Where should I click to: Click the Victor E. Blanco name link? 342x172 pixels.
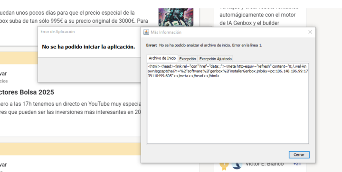point(265,164)
